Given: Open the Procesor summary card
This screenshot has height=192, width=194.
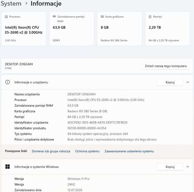Looking at the screenshot, I should point(24,29).
